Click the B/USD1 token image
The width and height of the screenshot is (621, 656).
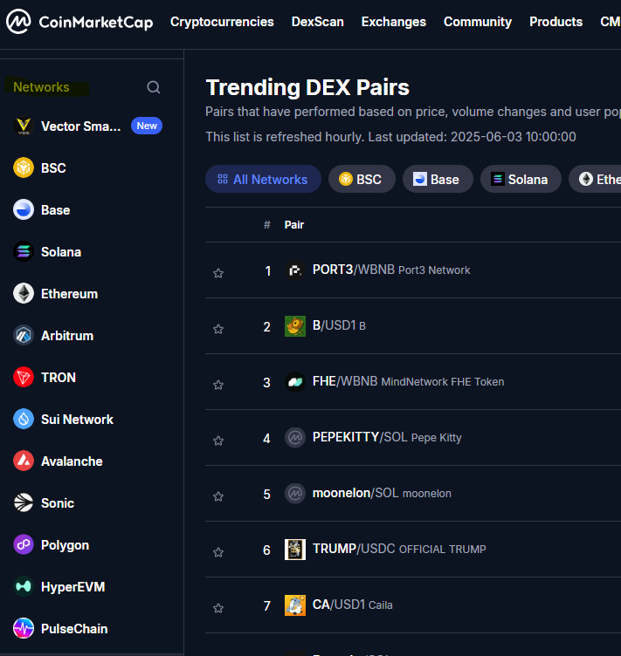(295, 326)
